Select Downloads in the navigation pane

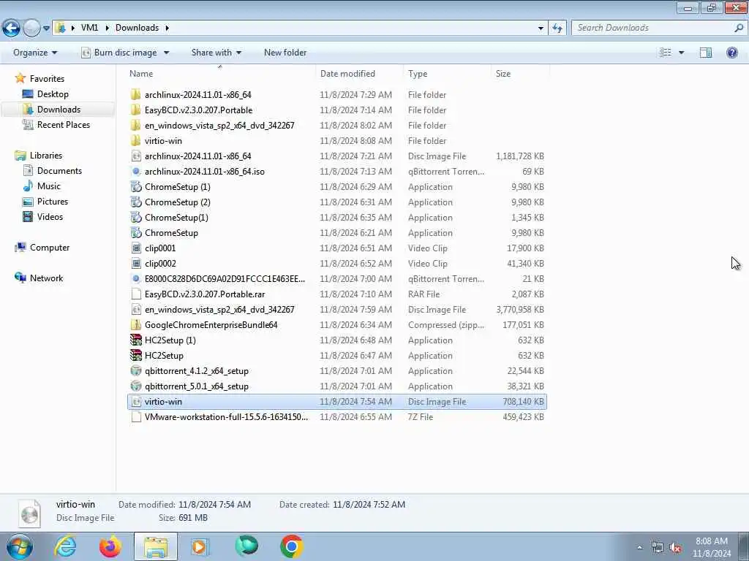[59, 110]
